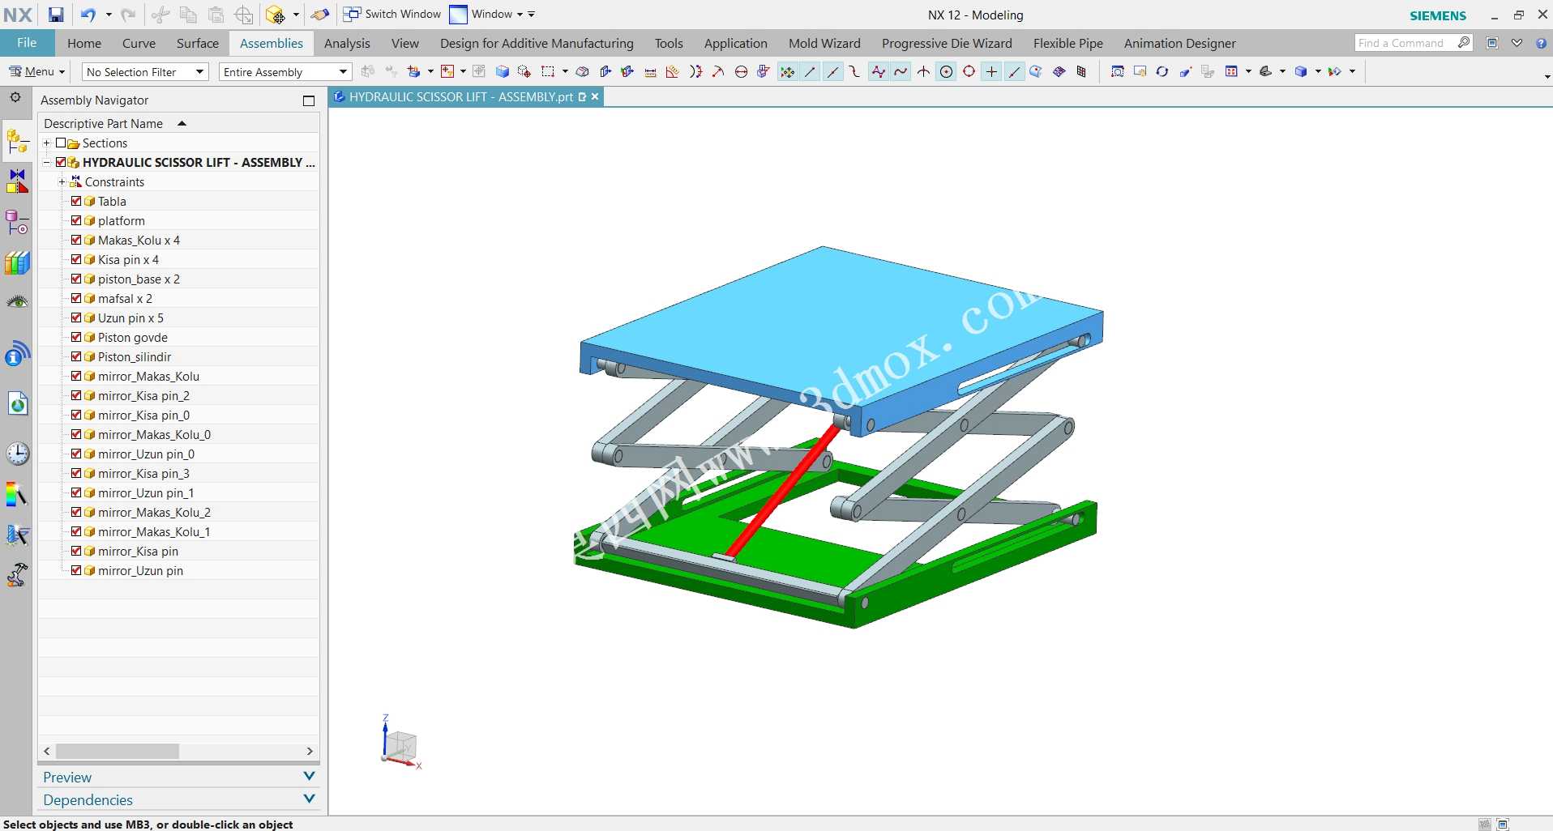The image size is (1553, 831).
Task: Click the Cut scissors icon
Action: click(x=160, y=15)
